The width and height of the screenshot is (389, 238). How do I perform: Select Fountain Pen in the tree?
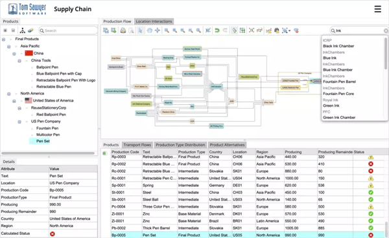click(x=47, y=128)
